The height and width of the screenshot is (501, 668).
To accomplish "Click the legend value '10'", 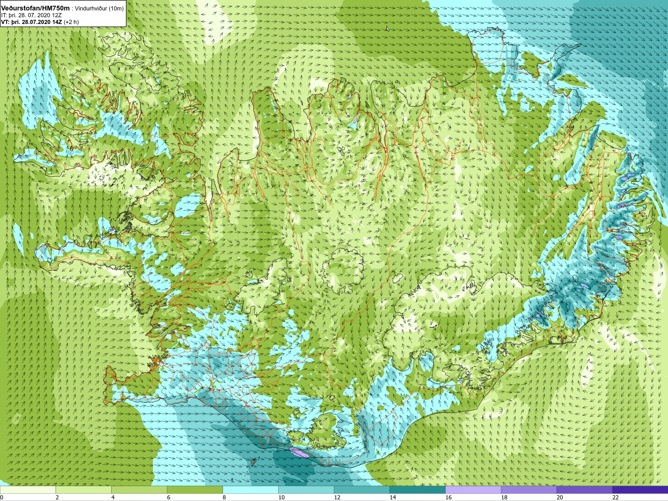I will point(281,497).
